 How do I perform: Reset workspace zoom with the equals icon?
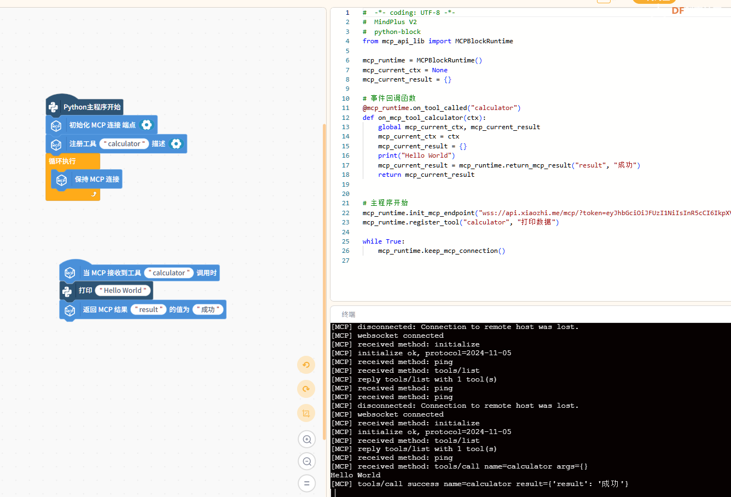click(x=307, y=483)
